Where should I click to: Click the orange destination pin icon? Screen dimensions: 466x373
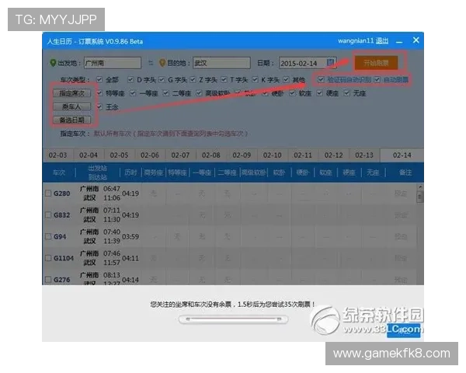[x=162, y=63]
